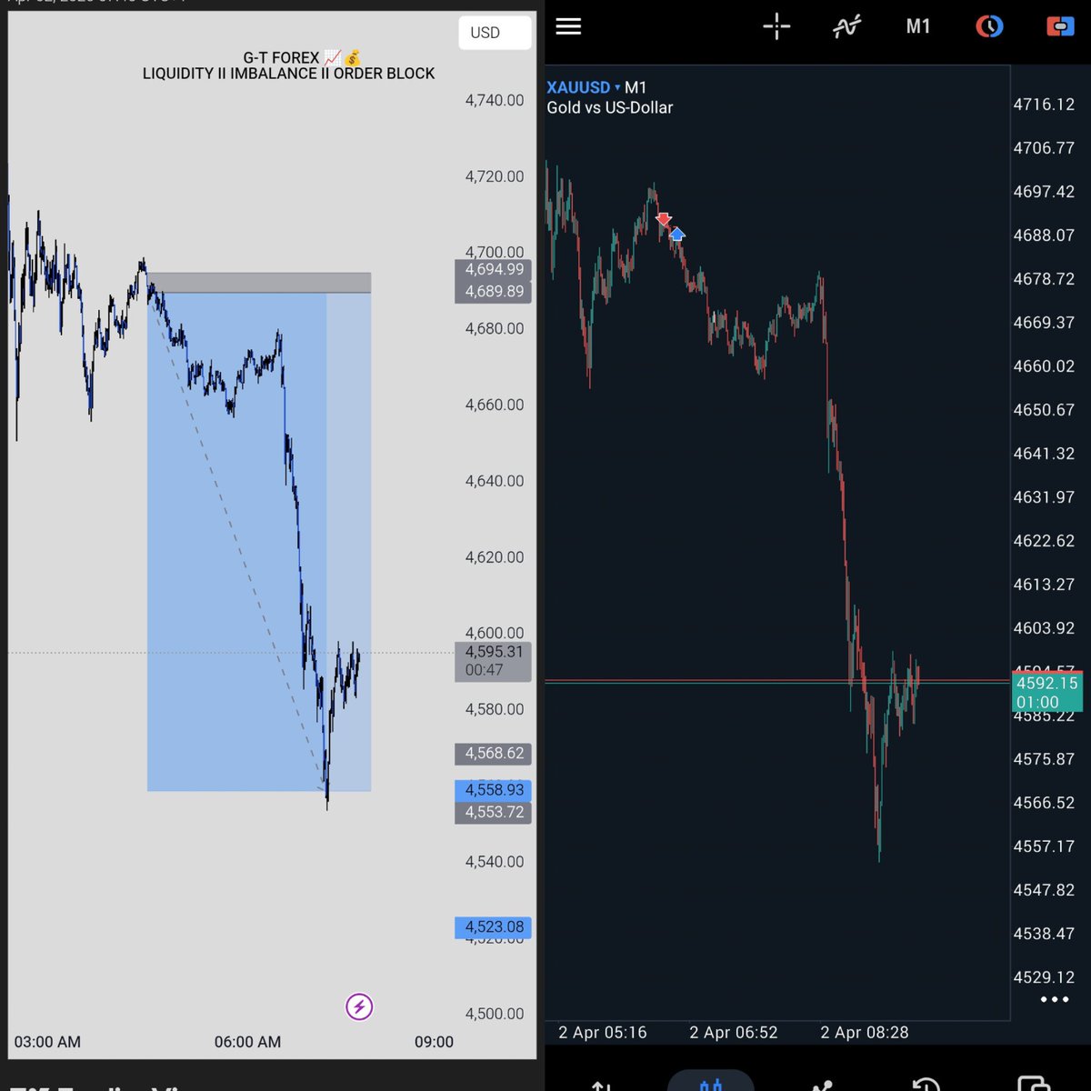Open the new order trade icon
The height and width of the screenshot is (1091, 1091).
tap(1060, 26)
